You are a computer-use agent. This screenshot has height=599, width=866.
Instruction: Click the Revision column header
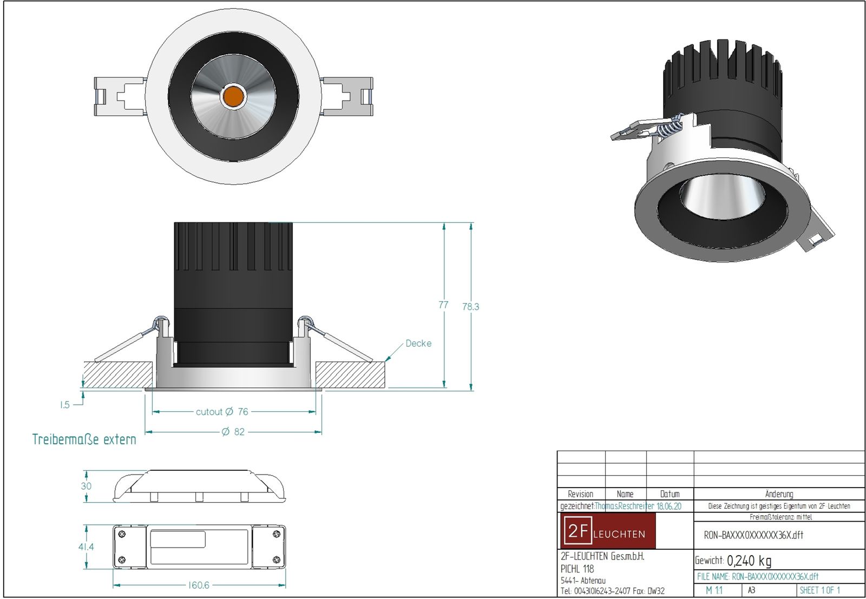tap(580, 494)
